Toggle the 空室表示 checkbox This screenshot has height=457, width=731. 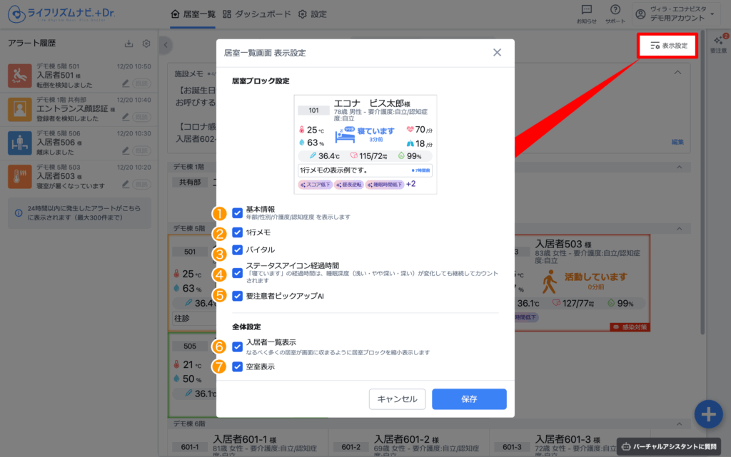[x=238, y=366]
